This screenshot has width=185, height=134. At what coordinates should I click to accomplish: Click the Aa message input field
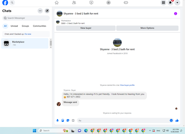(x=123, y=120)
